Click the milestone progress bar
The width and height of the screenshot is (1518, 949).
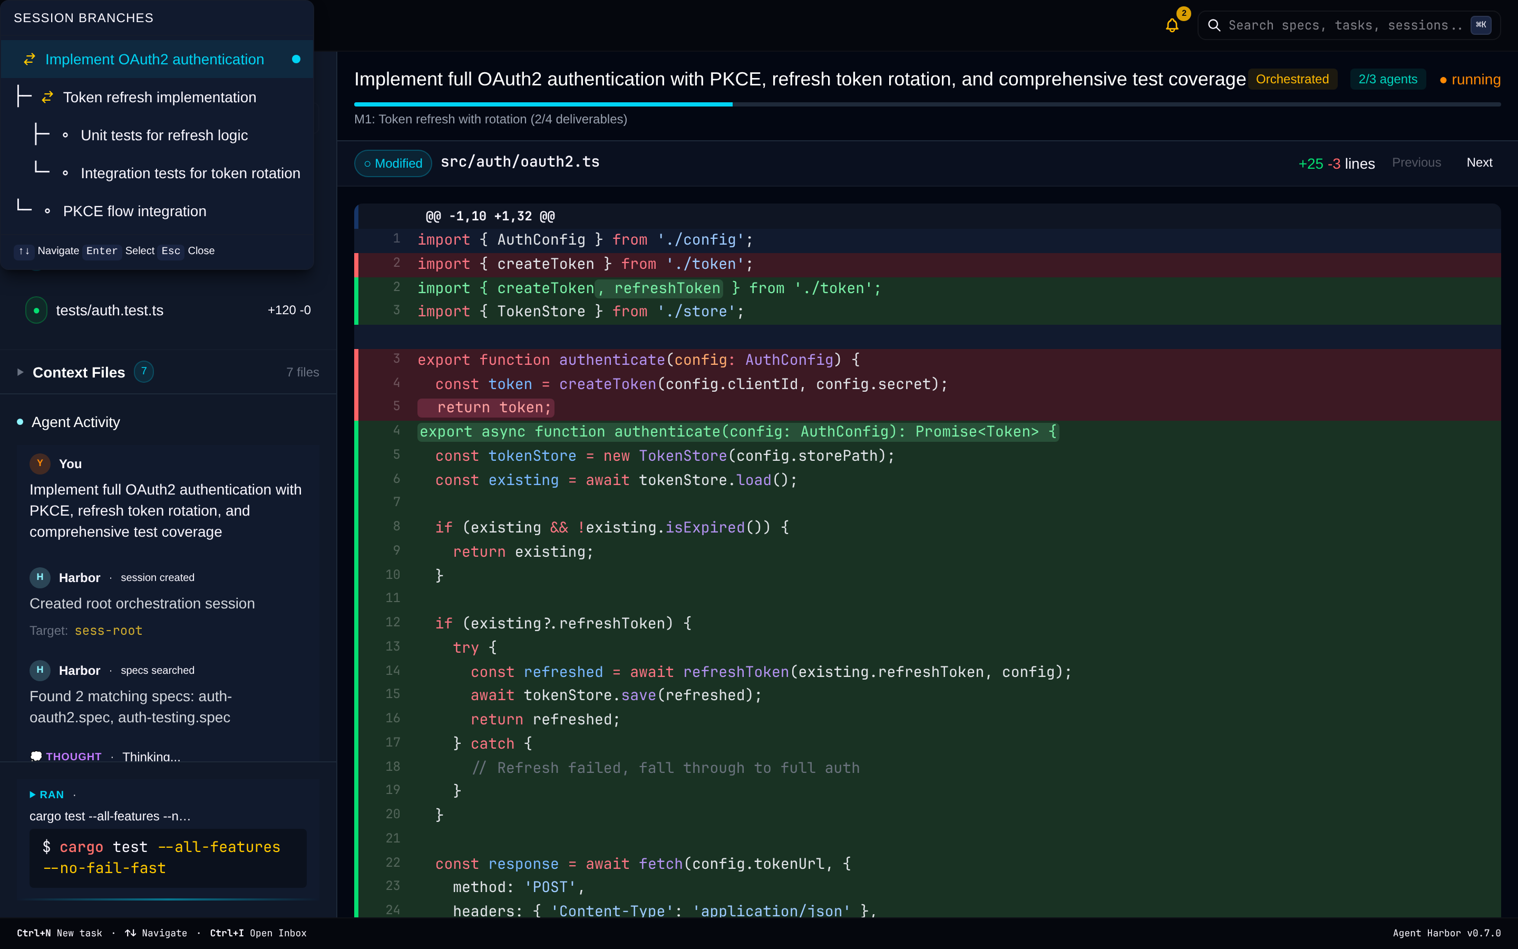coord(927,104)
